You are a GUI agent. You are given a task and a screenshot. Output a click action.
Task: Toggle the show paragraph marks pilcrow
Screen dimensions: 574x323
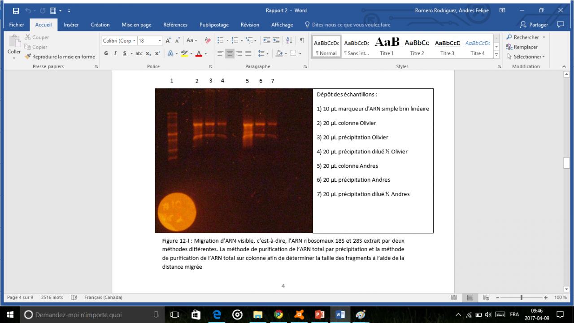(x=302, y=40)
